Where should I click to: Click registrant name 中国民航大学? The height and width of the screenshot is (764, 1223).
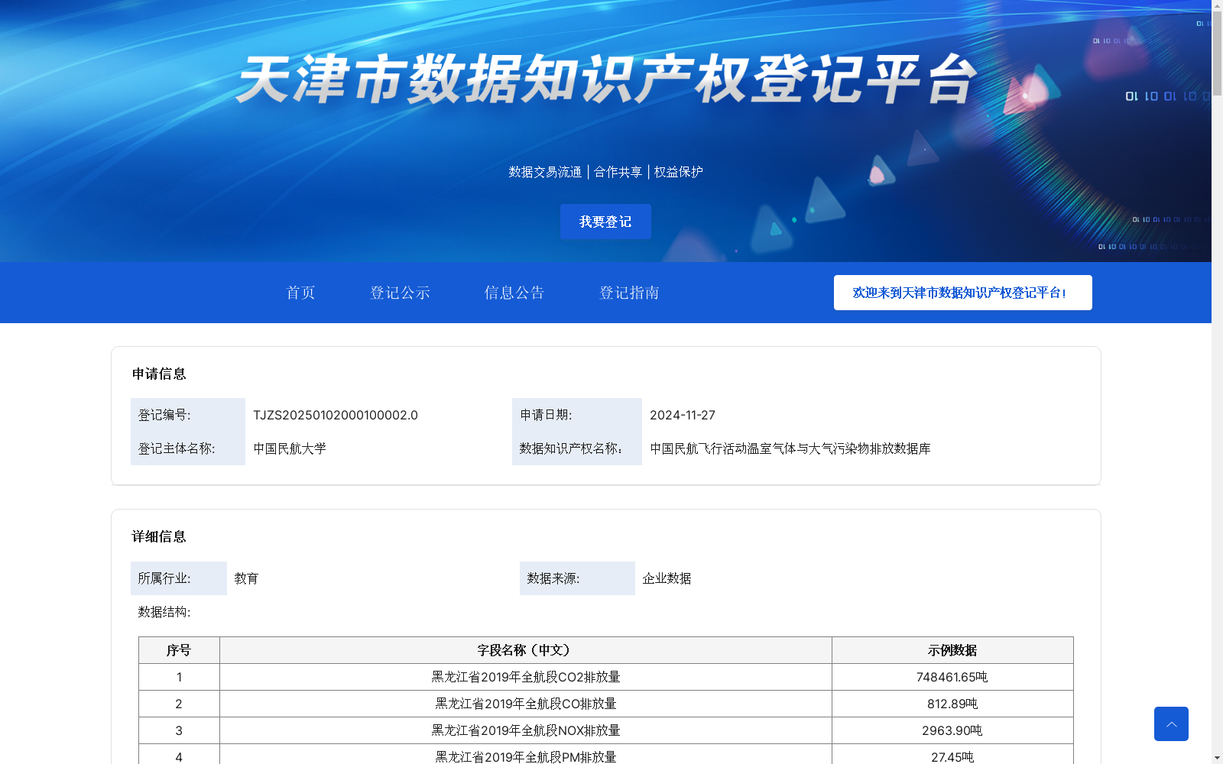(x=290, y=448)
